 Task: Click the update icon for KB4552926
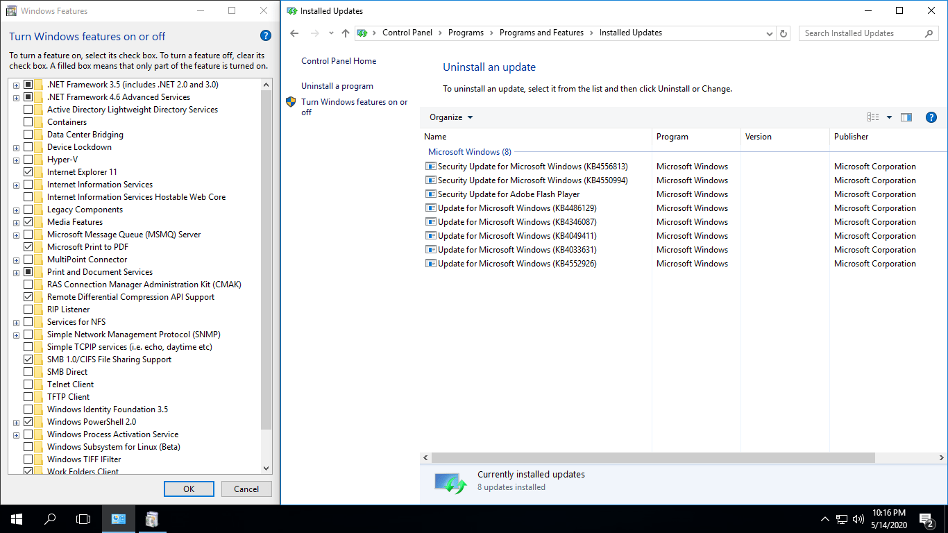pos(430,264)
